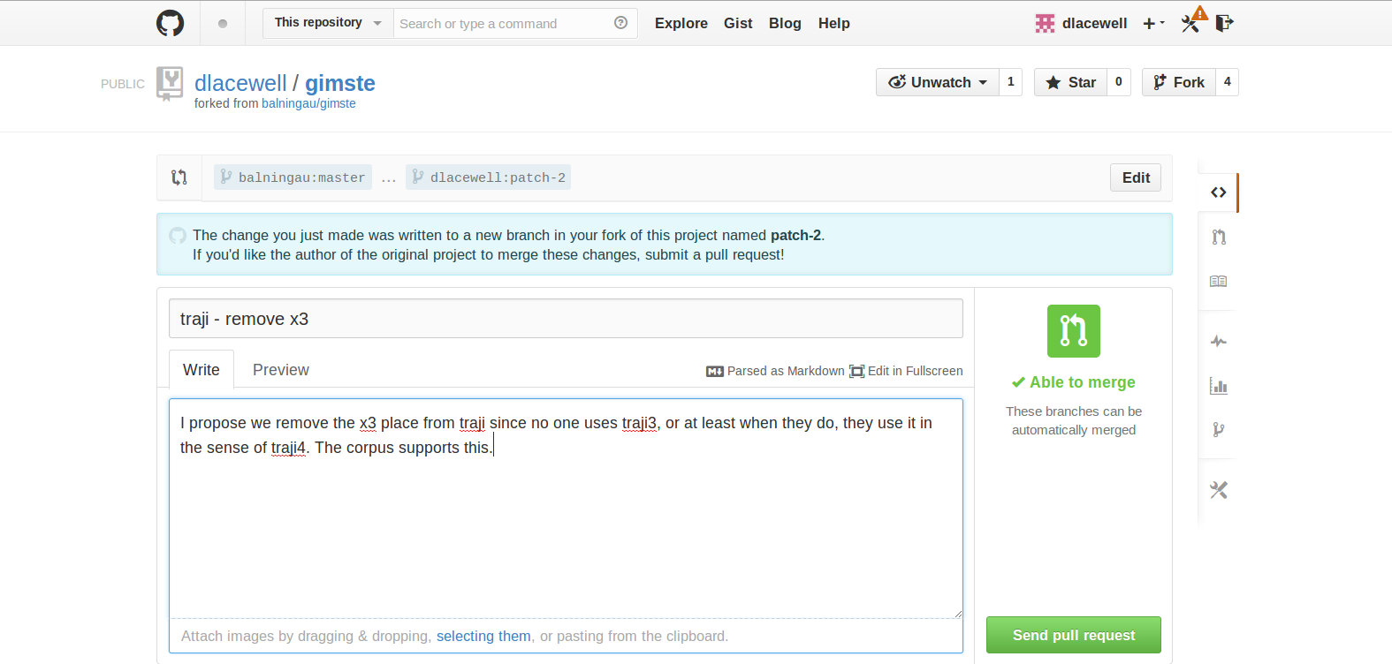
Task: View watchers count 1
Action: 1011,82
